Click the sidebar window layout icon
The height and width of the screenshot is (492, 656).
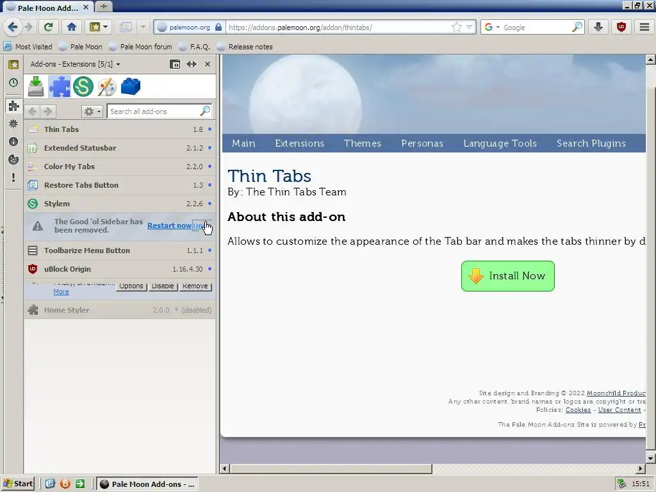point(175,64)
